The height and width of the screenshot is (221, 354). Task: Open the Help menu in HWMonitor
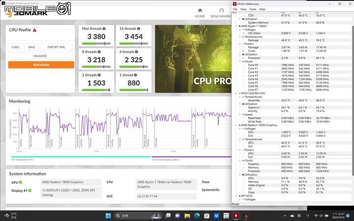click(x=262, y=9)
